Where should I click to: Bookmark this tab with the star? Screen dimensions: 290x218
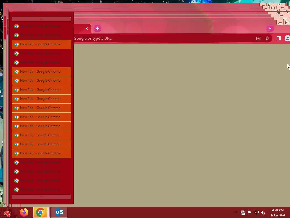click(267, 38)
